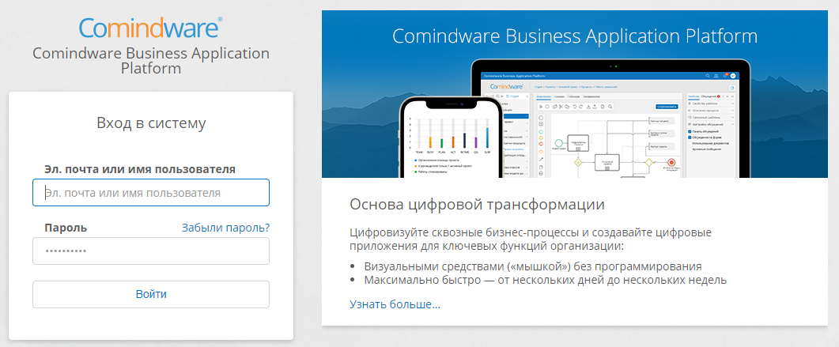The width and height of the screenshot is (839, 347).
Task: Click the 'Пароль' field label
Action: tap(66, 228)
